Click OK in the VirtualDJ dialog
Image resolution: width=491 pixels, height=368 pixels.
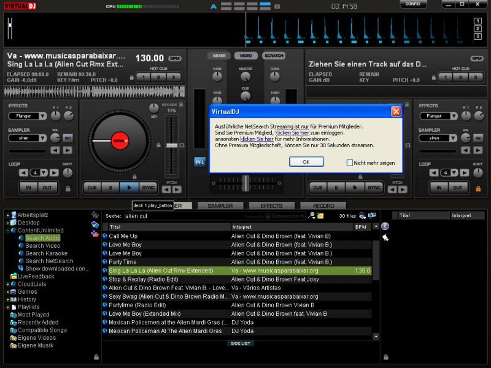tap(306, 162)
